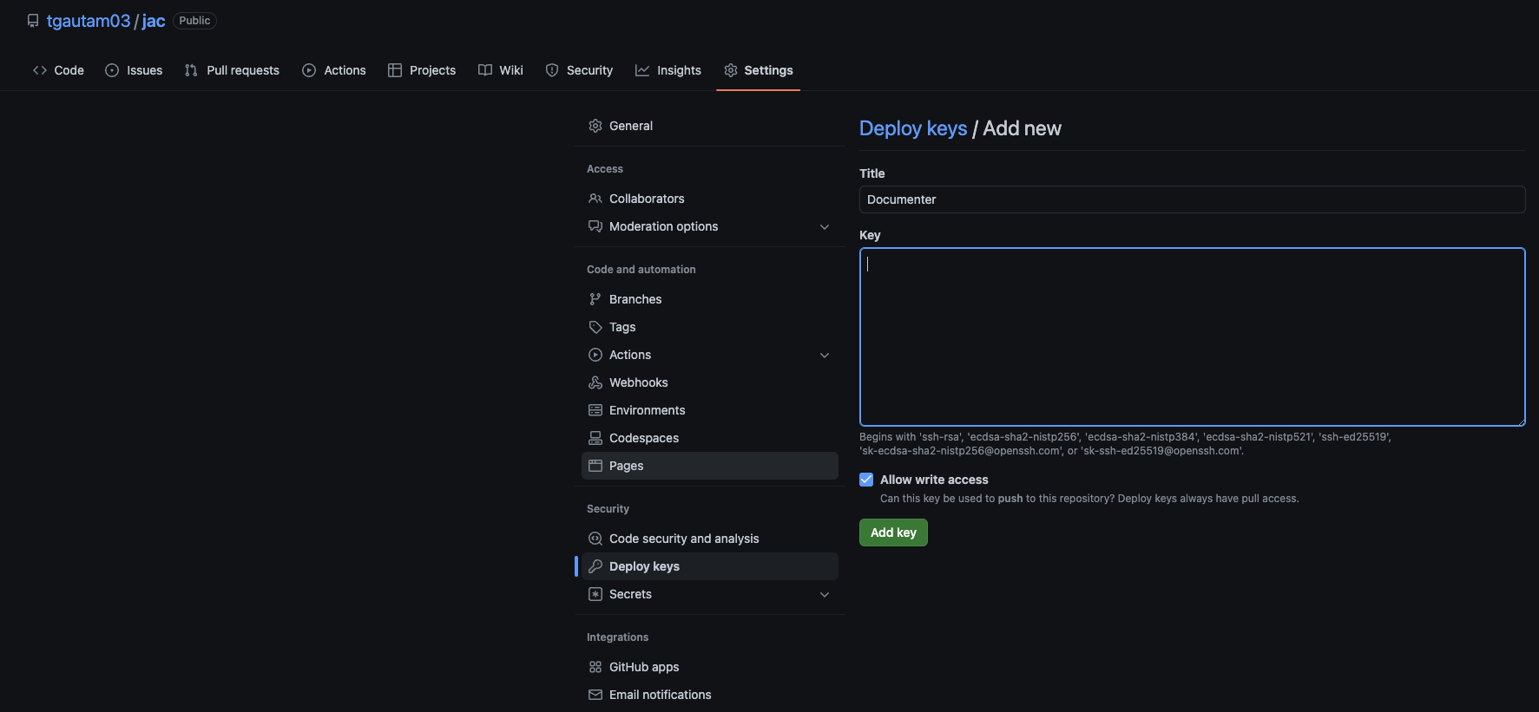Uncheck the Allow write access checkbox
Screen dimensions: 1539x712
click(x=866, y=480)
